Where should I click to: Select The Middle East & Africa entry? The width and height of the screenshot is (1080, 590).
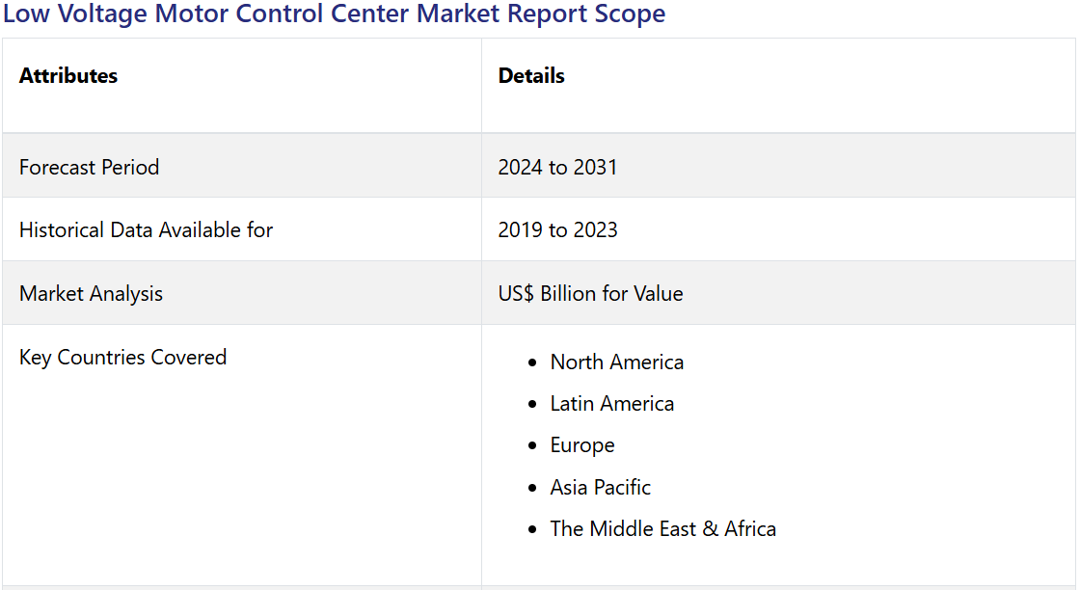pyautogui.click(x=662, y=528)
